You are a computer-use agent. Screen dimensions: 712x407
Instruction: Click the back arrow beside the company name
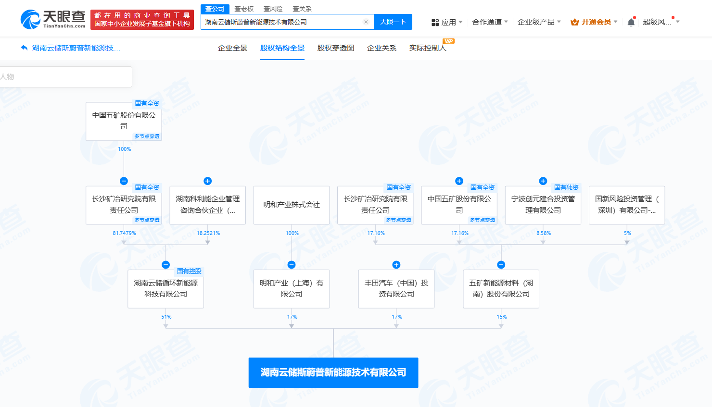coord(24,48)
